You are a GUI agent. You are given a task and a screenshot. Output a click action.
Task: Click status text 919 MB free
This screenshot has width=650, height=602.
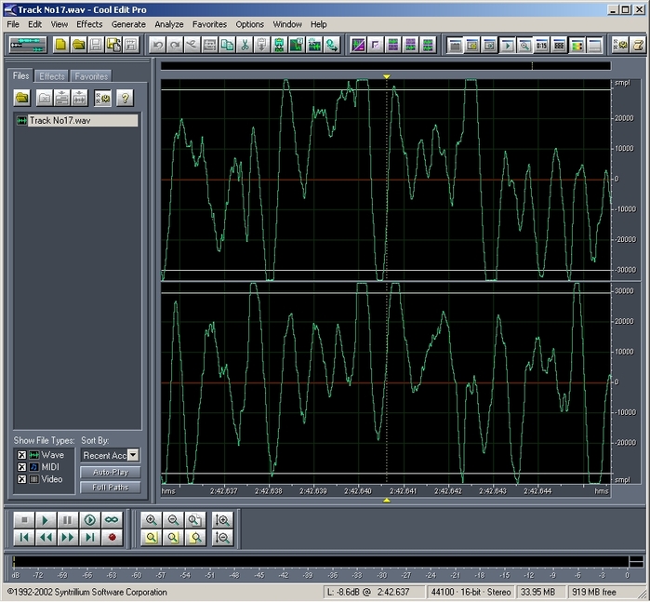pyautogui.click(x=593, y=592)
